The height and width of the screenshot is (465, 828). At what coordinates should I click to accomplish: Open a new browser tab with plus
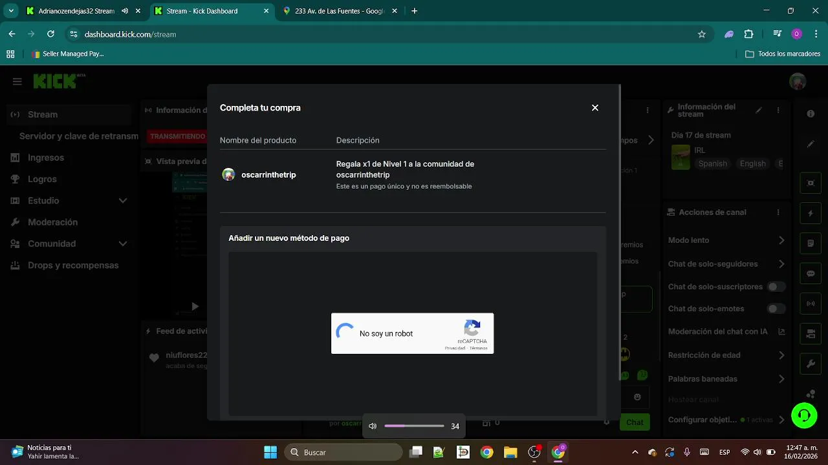(x=415, y=11)
